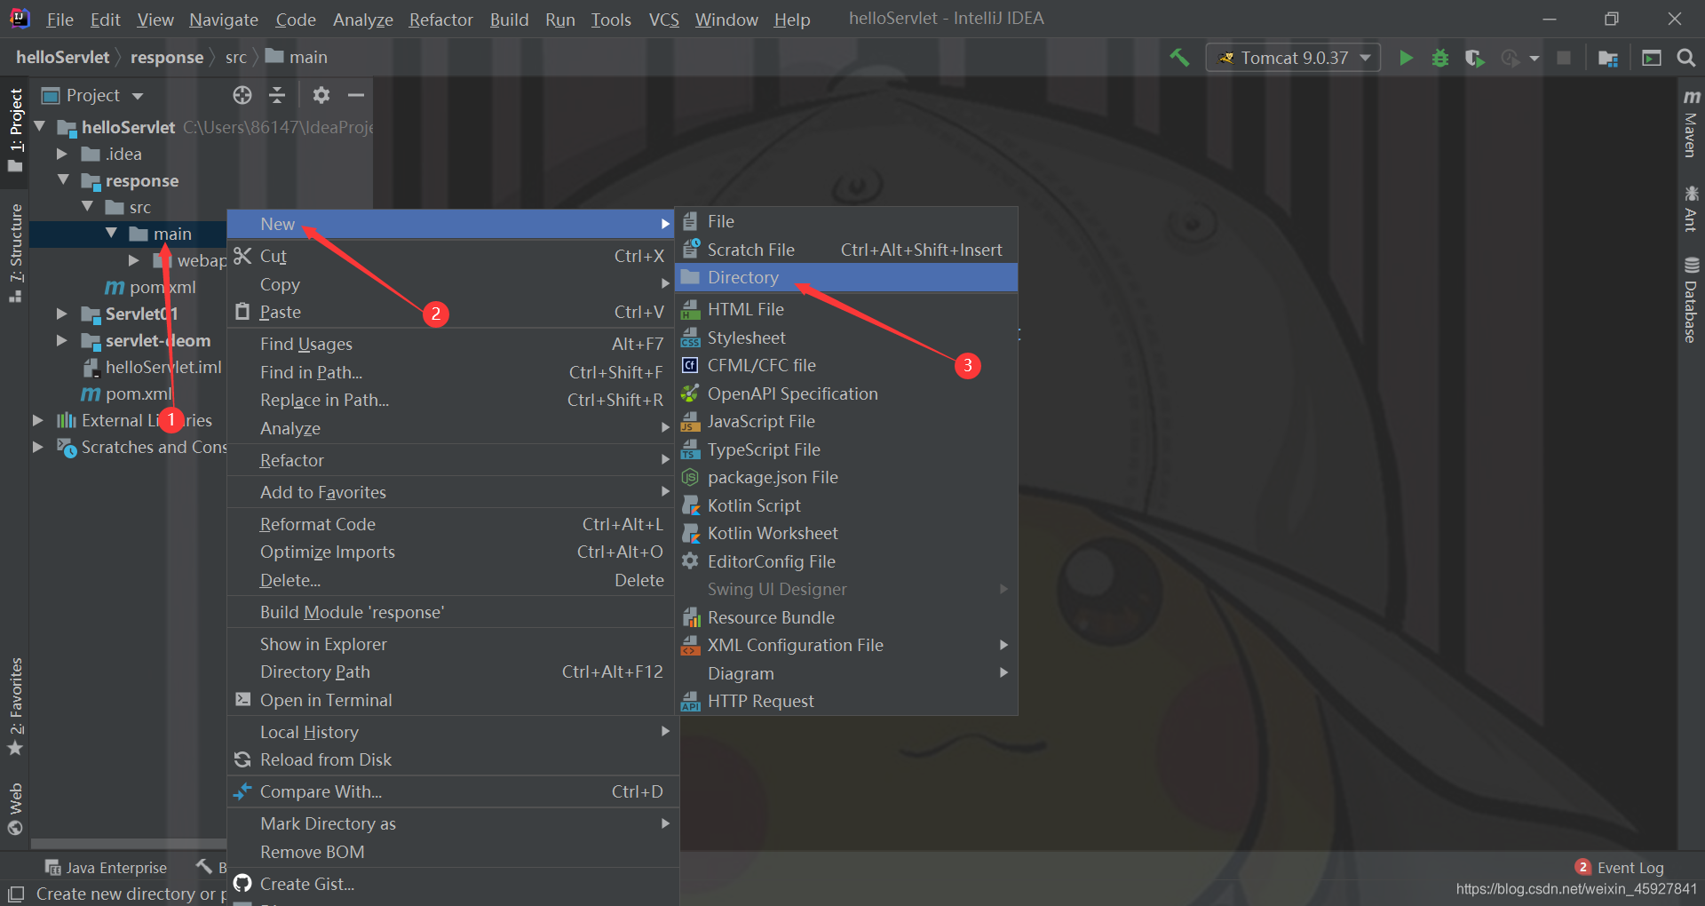Open the Maven tool window

tap(1691, 123)
